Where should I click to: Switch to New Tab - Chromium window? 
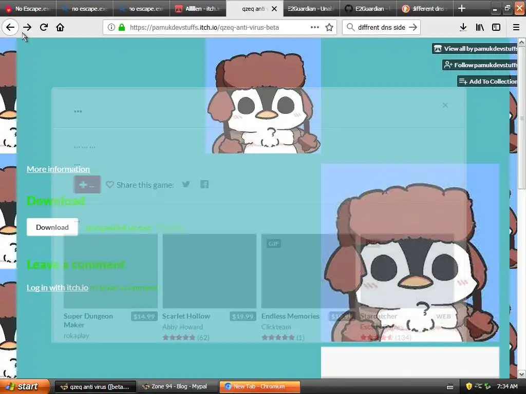coord(260,387)
